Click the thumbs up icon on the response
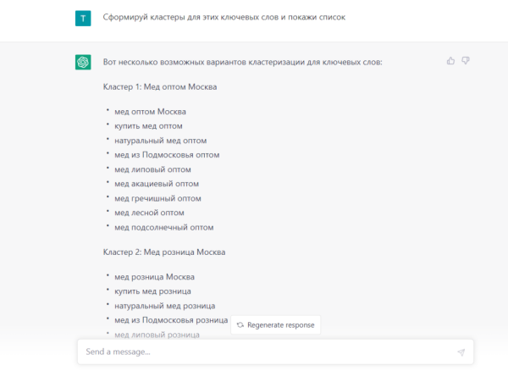 tap(450, 61)
